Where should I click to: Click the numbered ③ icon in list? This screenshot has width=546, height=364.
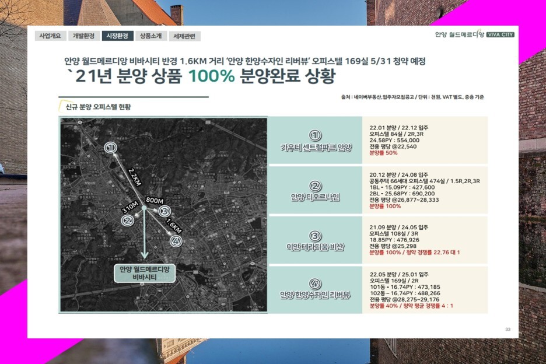[315, 236]
